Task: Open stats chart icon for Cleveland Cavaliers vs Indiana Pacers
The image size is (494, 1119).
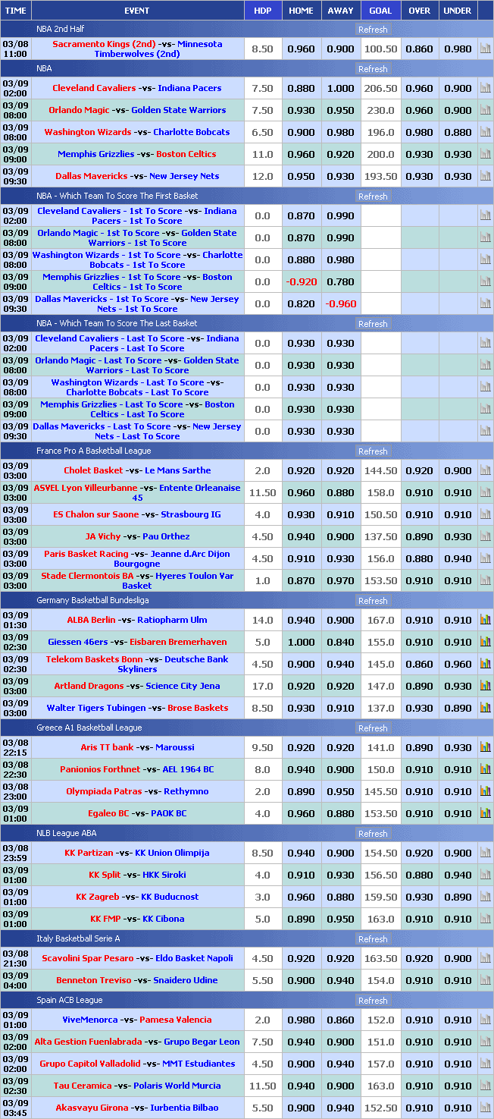Action: (486, 88)
